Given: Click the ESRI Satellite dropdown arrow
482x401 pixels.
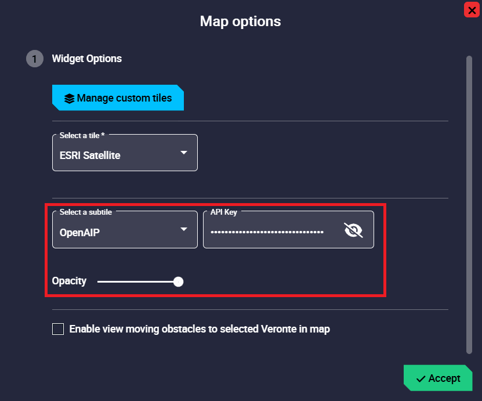Looking at the screenshot, I should (x=184, y=153).
